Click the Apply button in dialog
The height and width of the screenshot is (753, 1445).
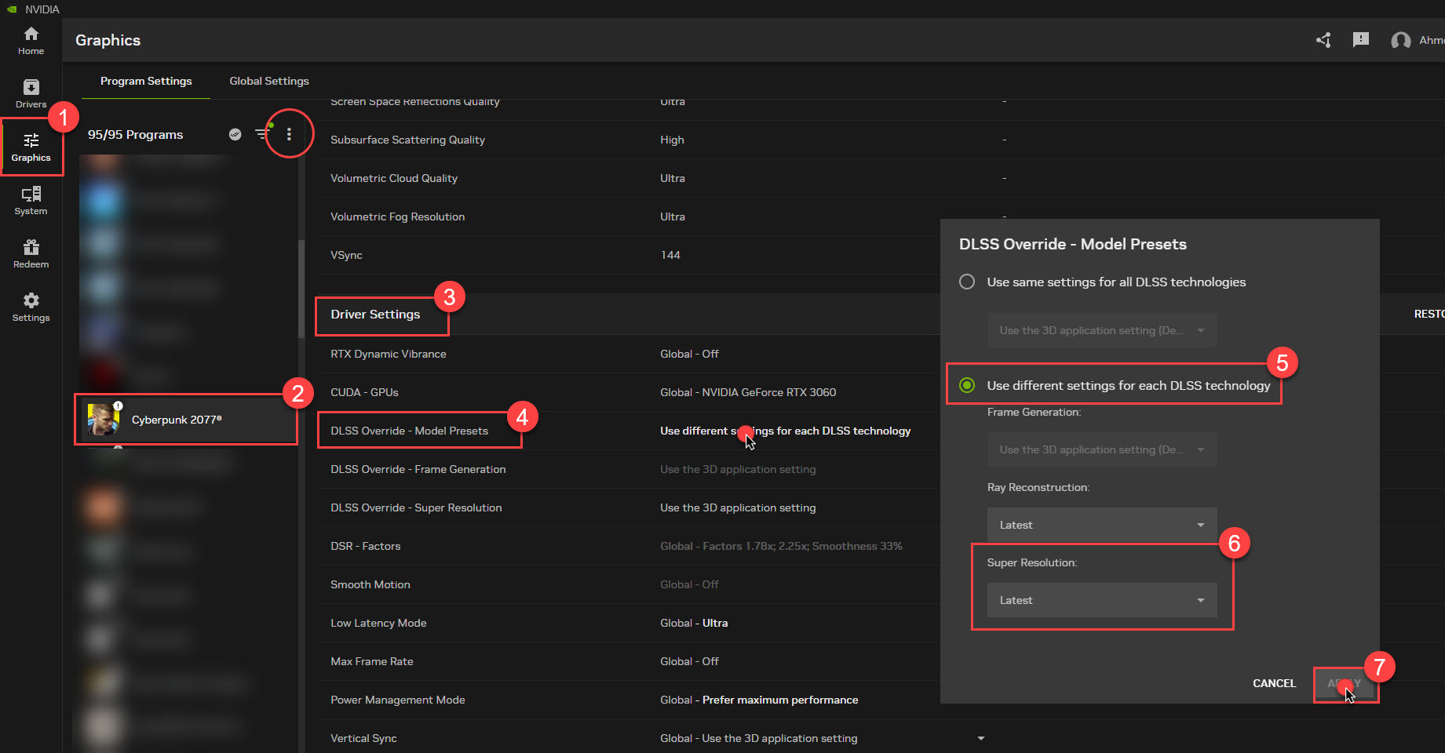click(1344, 683)
